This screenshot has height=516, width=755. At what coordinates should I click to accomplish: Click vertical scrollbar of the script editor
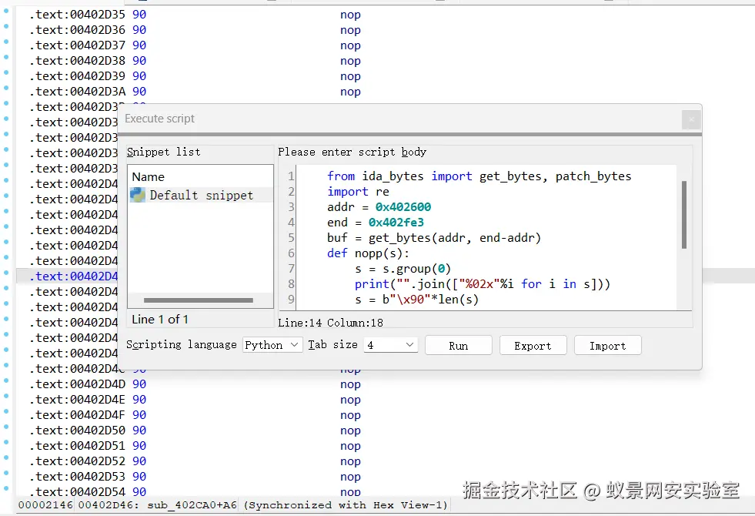coord(683,215)
